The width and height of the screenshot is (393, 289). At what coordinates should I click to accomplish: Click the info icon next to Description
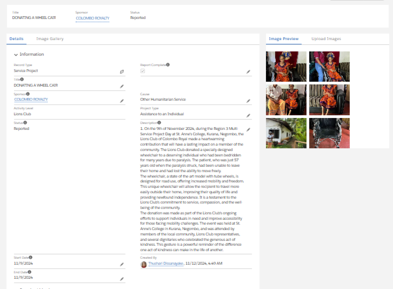[159, 123]
